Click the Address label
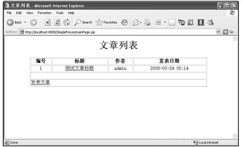Screen dimensions: 242x147 tap(11, 32)
